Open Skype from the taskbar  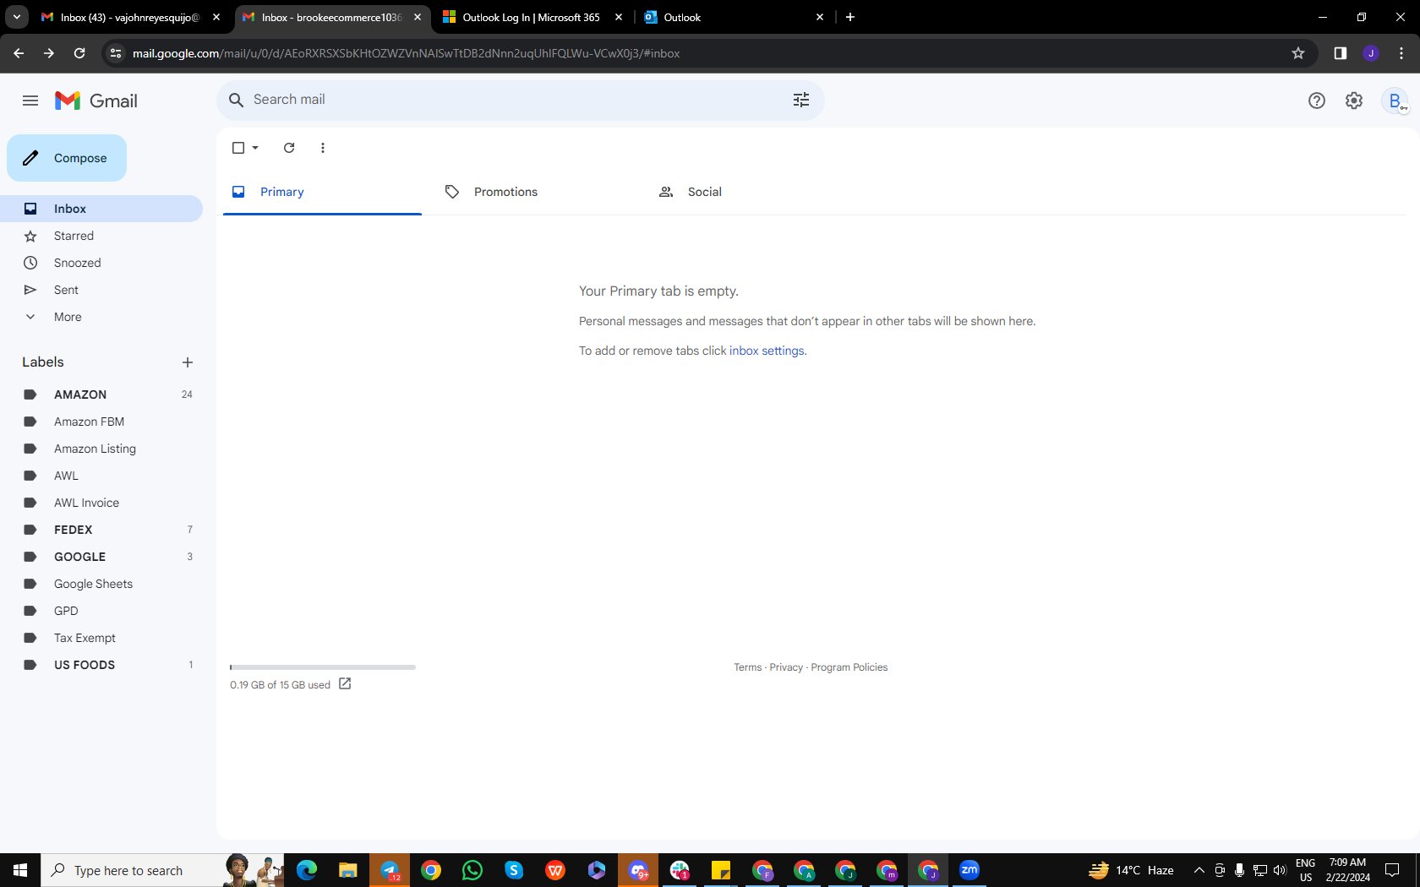[514, 870]
